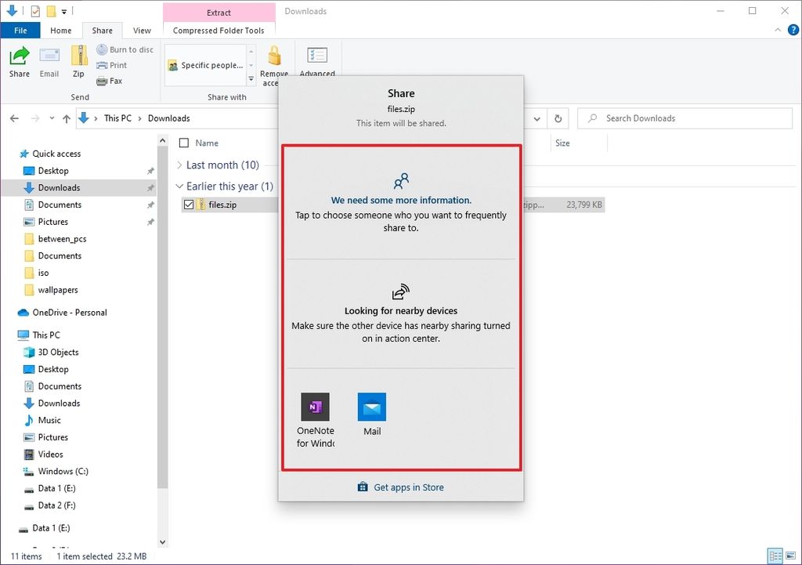Viewport: 802px width, 565px height.
Task: Switch to the View tab
Action: coord(141,30)
